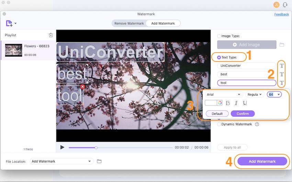Open text style icon for UniConverter field

(282, 66)
